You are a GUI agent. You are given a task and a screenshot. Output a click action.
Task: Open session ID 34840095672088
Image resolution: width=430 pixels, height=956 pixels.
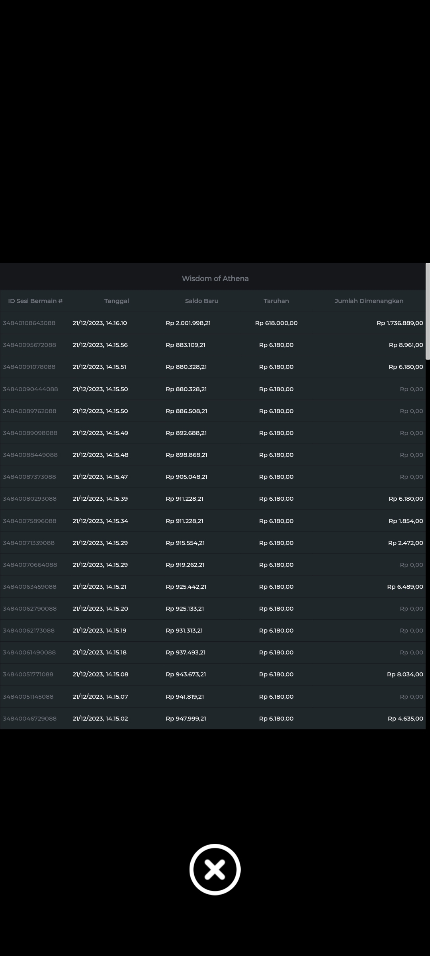(x=29, y=345)
